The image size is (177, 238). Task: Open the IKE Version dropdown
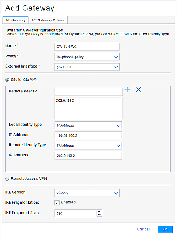tap(87, 193)
